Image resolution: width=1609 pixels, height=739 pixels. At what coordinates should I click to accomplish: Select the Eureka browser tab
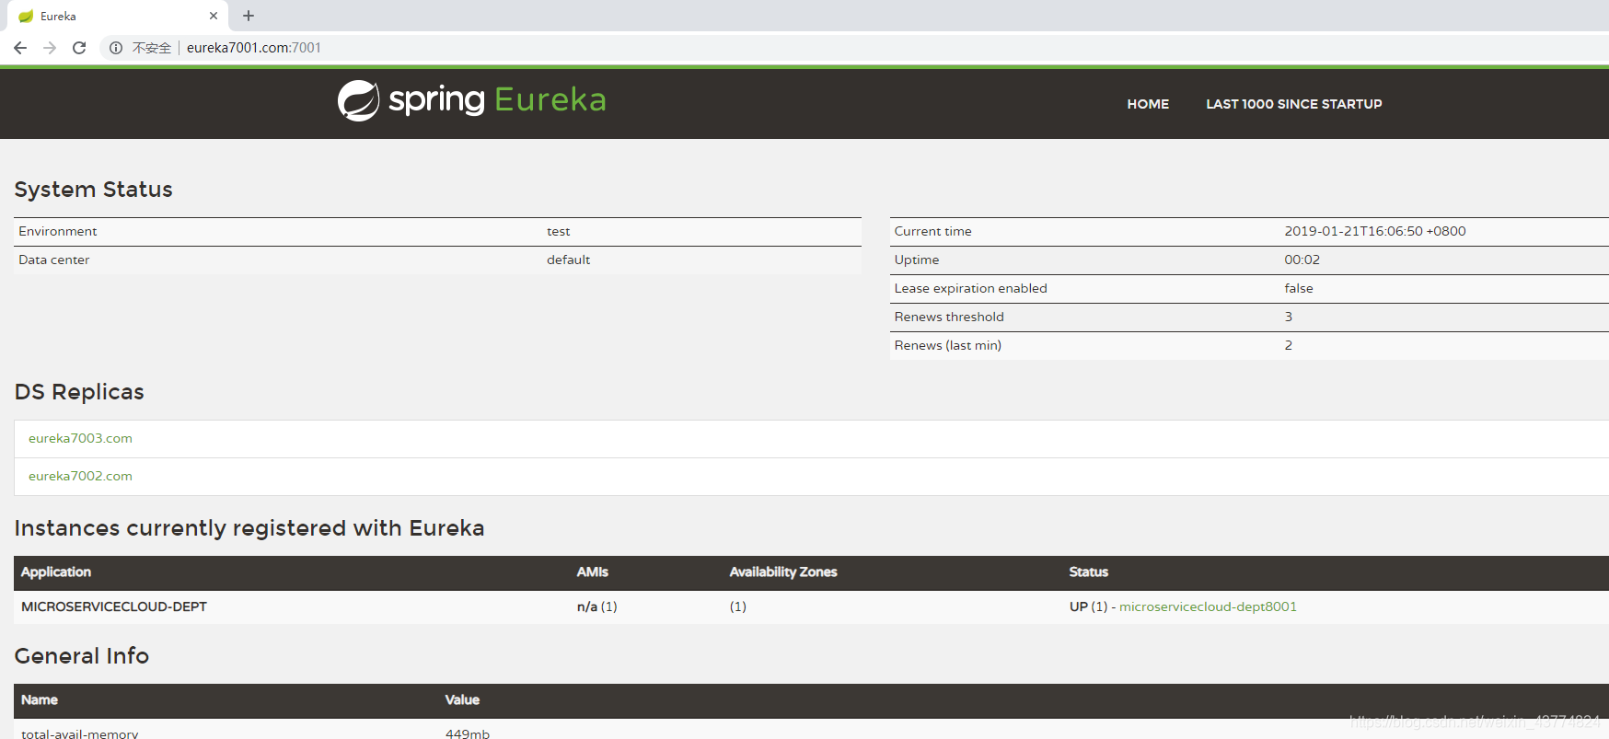[118, 17]
